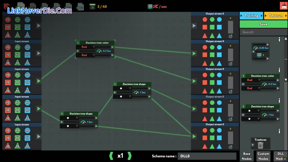The height and width of the screenshot is (162, 288).
Task: Click the top-left red back arrow
Action: click(6, 6)
